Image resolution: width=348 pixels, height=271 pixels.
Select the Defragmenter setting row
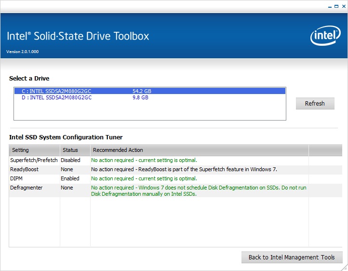pyautogui.click(x=175, y=190)
